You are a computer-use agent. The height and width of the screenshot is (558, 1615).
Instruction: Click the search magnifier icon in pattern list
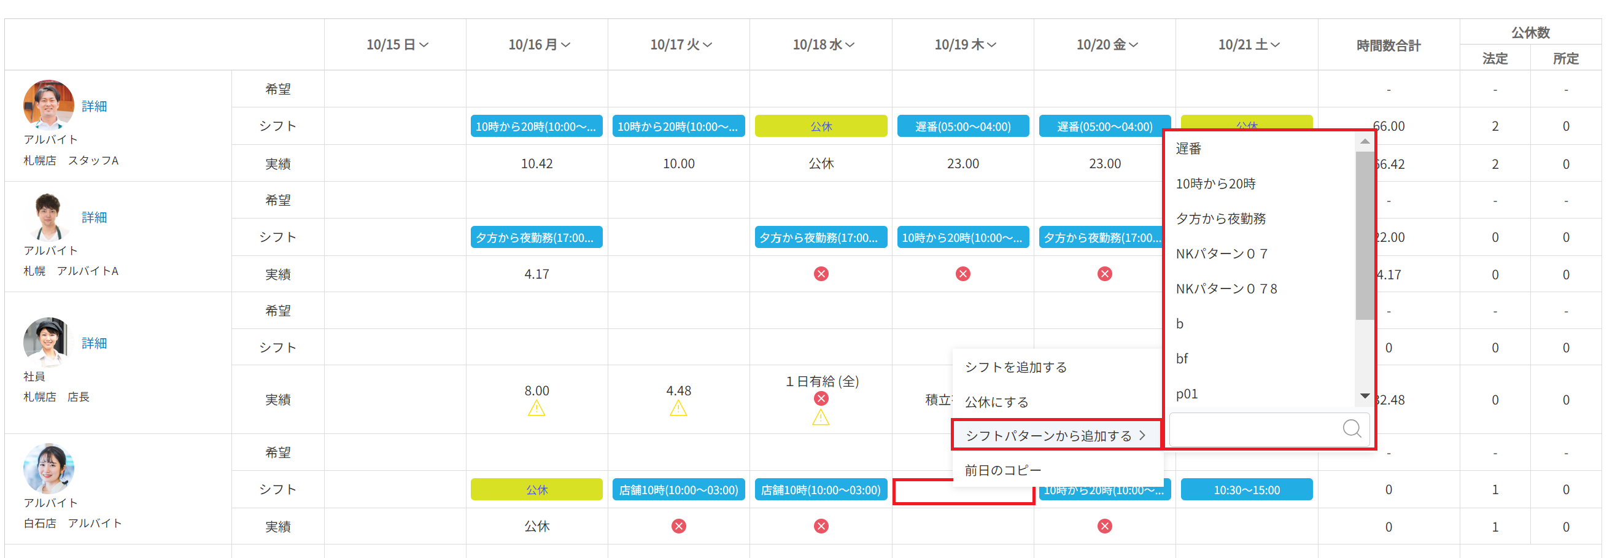[x=1351, y=429]
